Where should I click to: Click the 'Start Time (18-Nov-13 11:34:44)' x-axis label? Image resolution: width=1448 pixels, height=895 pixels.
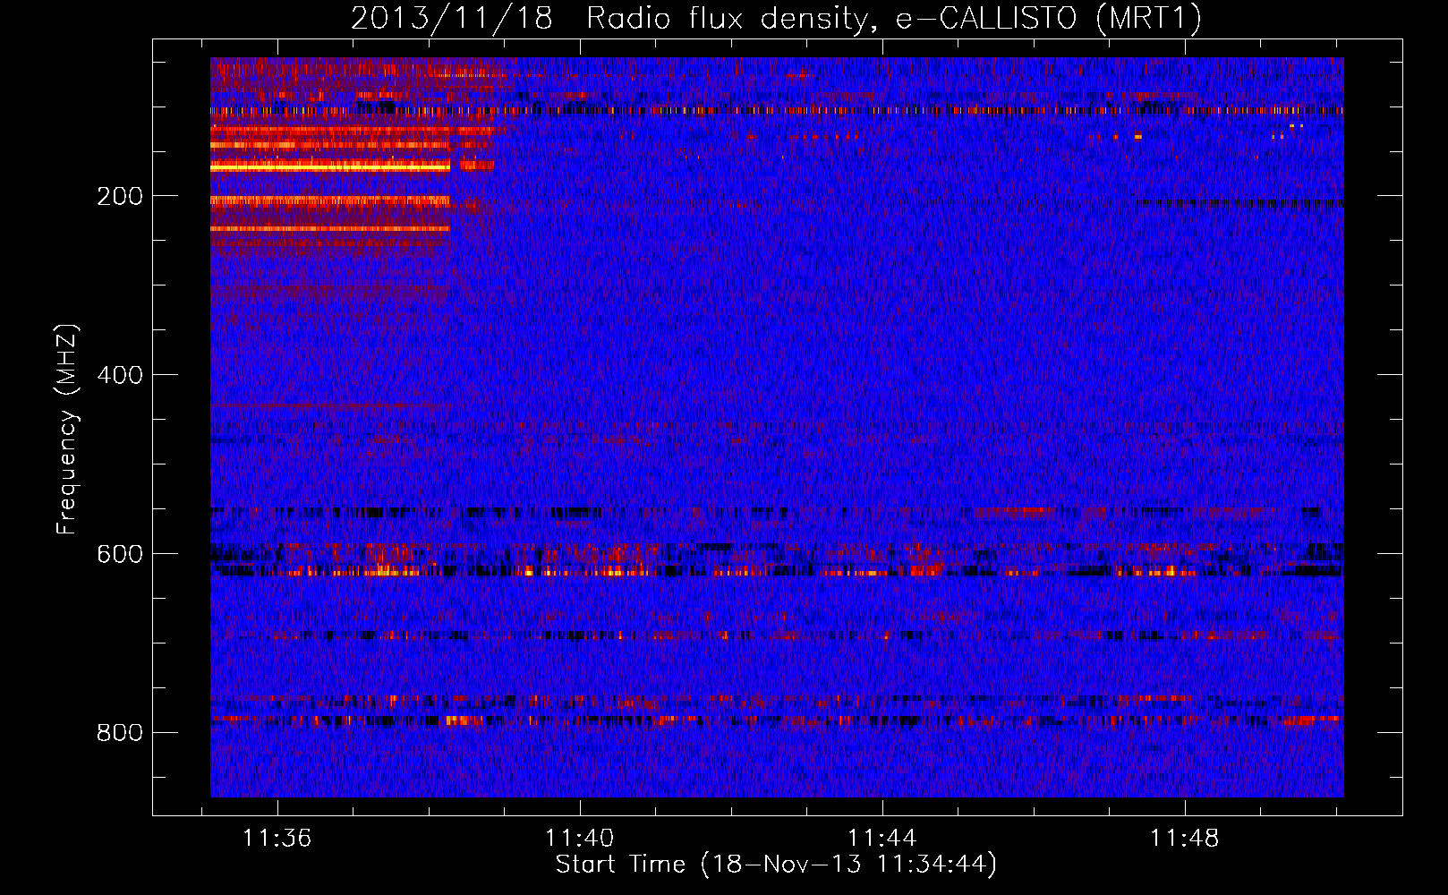click(x=776, y=864)
